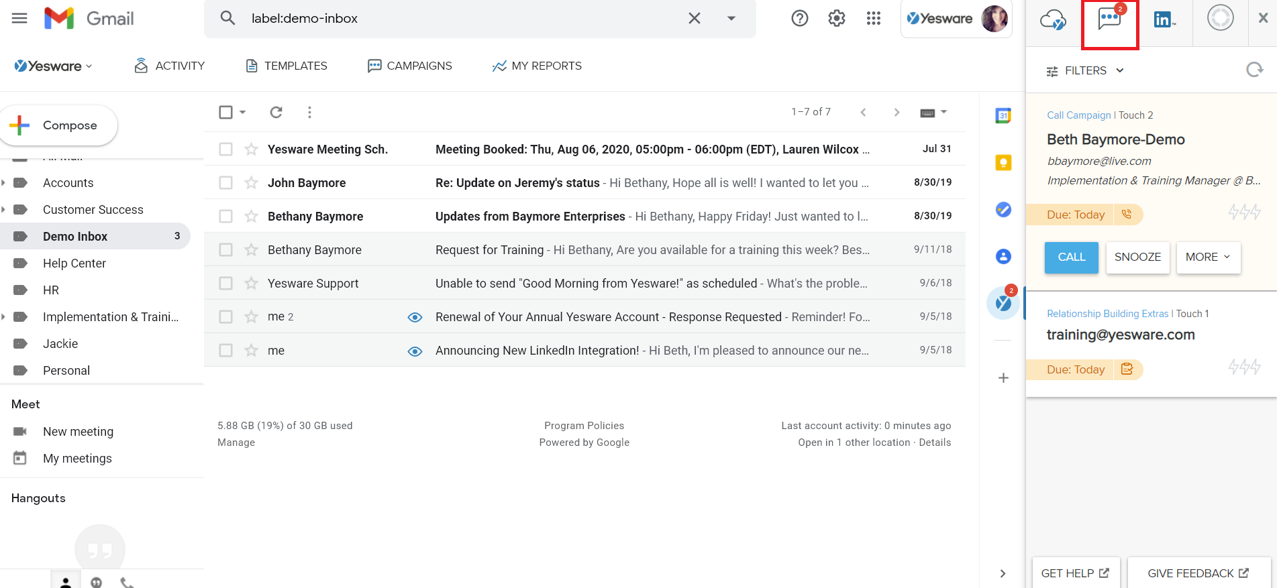Tick the select-all emails checkbox

[x=225, y=112]
